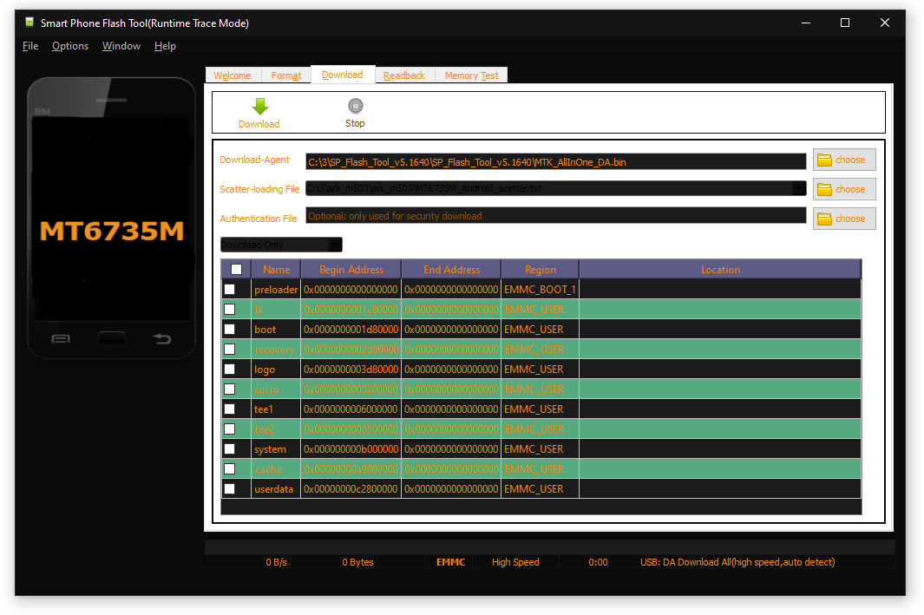Screen dimensions: 924x615
Task: Toggle the select-all checkbox in table header
Action: tap(236, 269)
